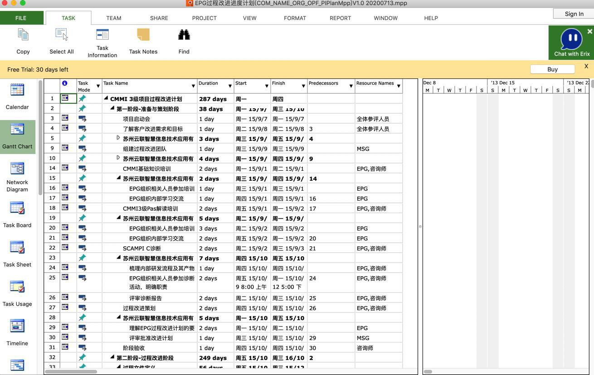Image resolution: width=594 pixels, height=375 pixels.
Task: Click the task table horizontal scrollbar
Action: coord(71,372)
